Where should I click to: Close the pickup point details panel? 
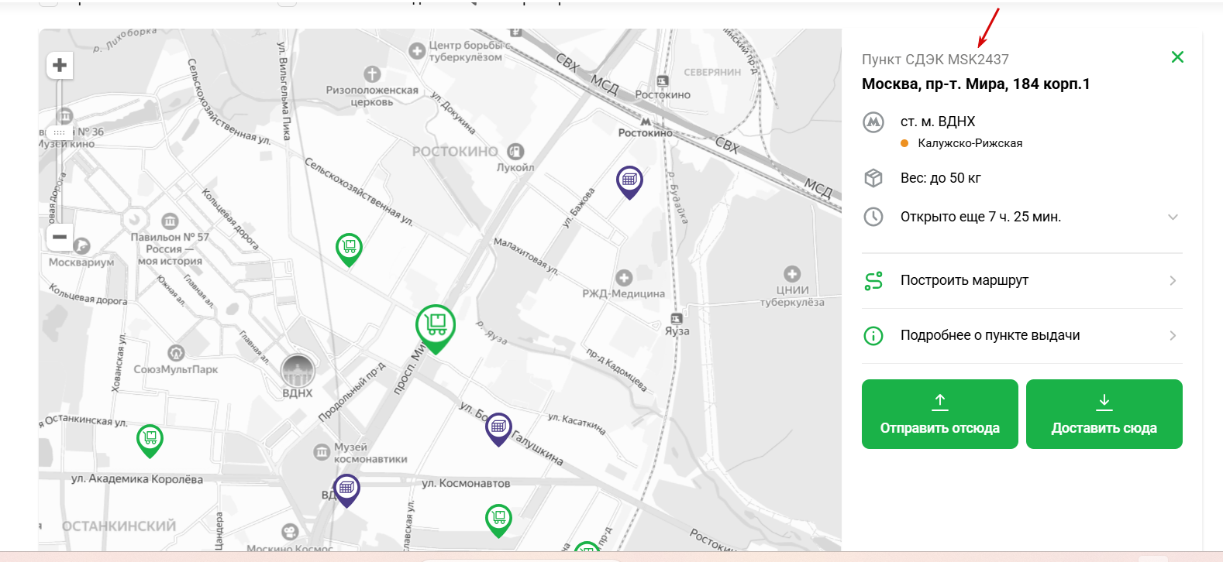pyautogui.click(x=1177, y=57)
